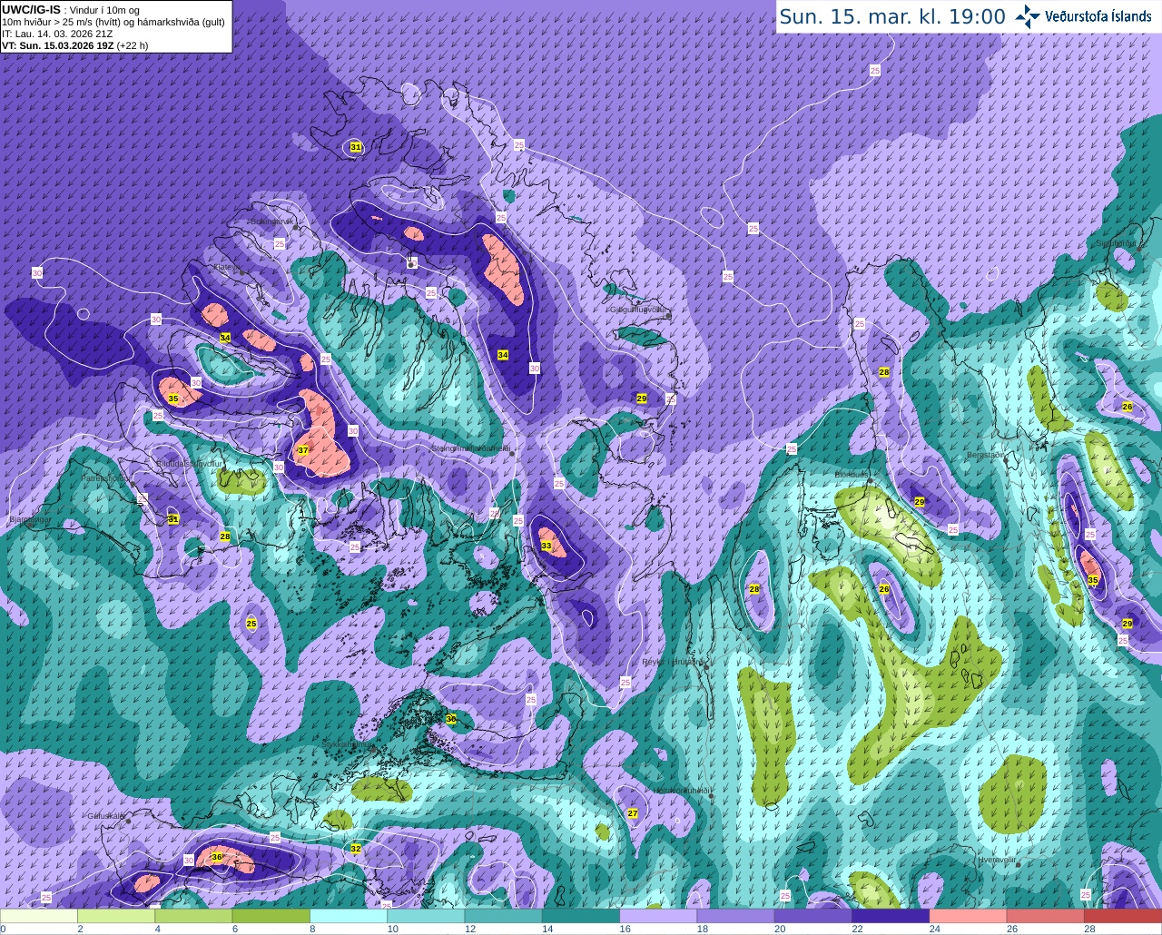
Task: Select the yellow 27 gust marker
Action: tap(633, 813)
